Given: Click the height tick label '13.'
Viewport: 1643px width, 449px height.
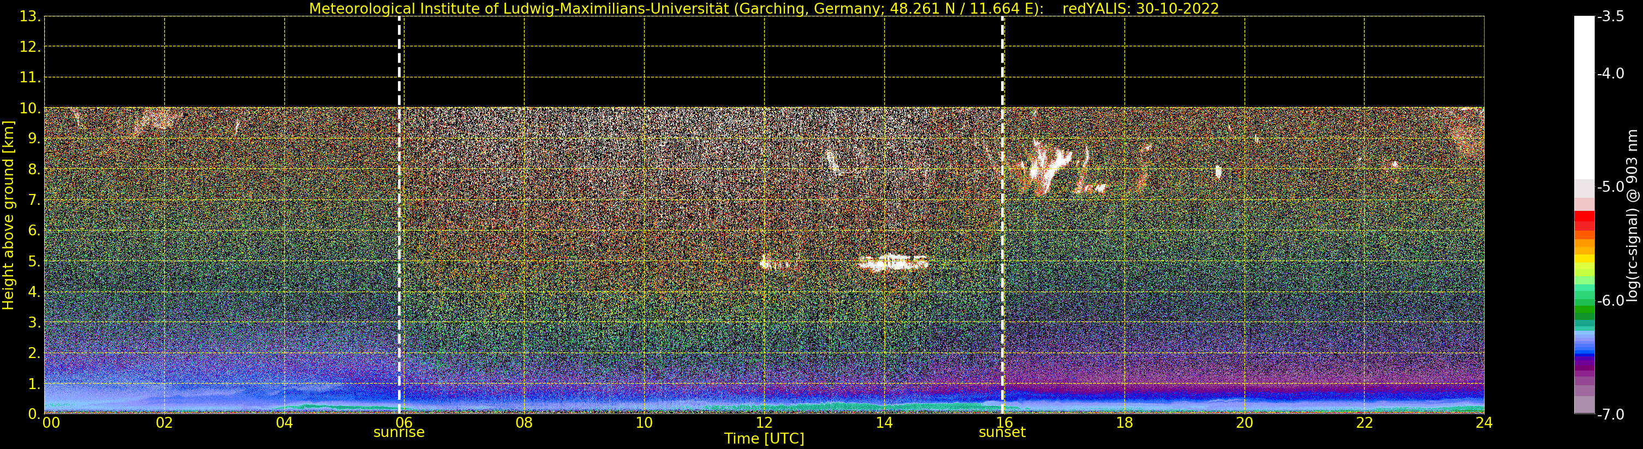Looking at the screenshot, I should tap(30, 16).
